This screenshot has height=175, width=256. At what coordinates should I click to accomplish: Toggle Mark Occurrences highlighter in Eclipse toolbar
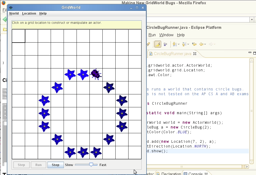coord(158,44)
